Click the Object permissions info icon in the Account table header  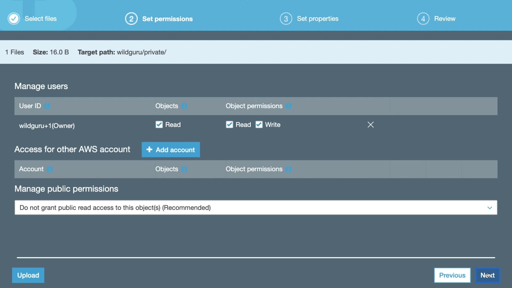[x=289, y=169]
